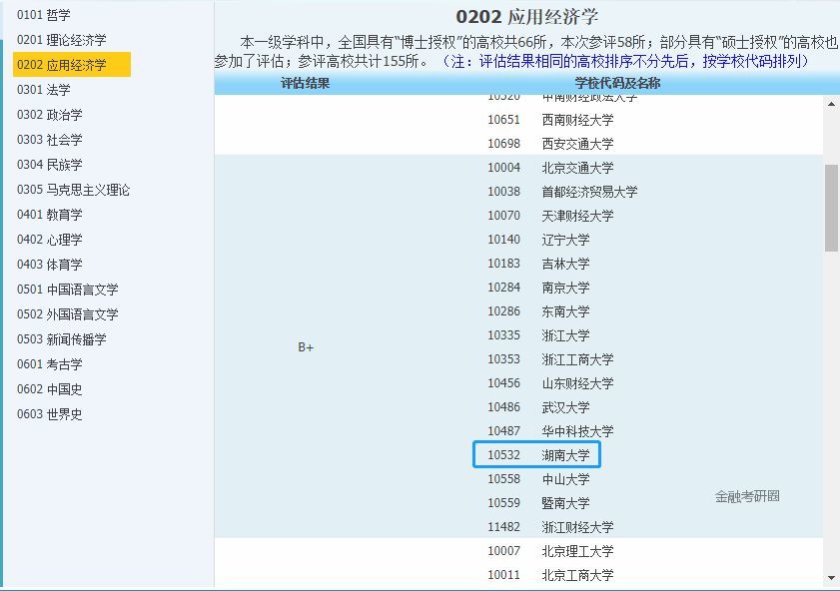Click the B+ rating cell
This screenshot has height=591, width=840.
click(306, 347)
